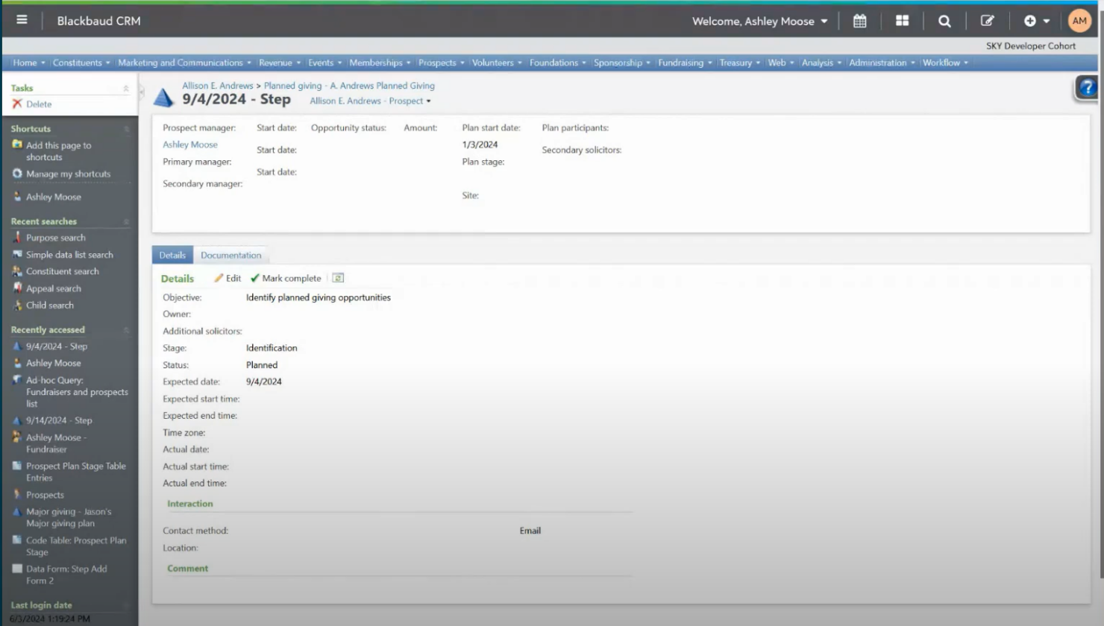Open Planned giving - A. Andrews Planned Giving link

pos(349,86)
